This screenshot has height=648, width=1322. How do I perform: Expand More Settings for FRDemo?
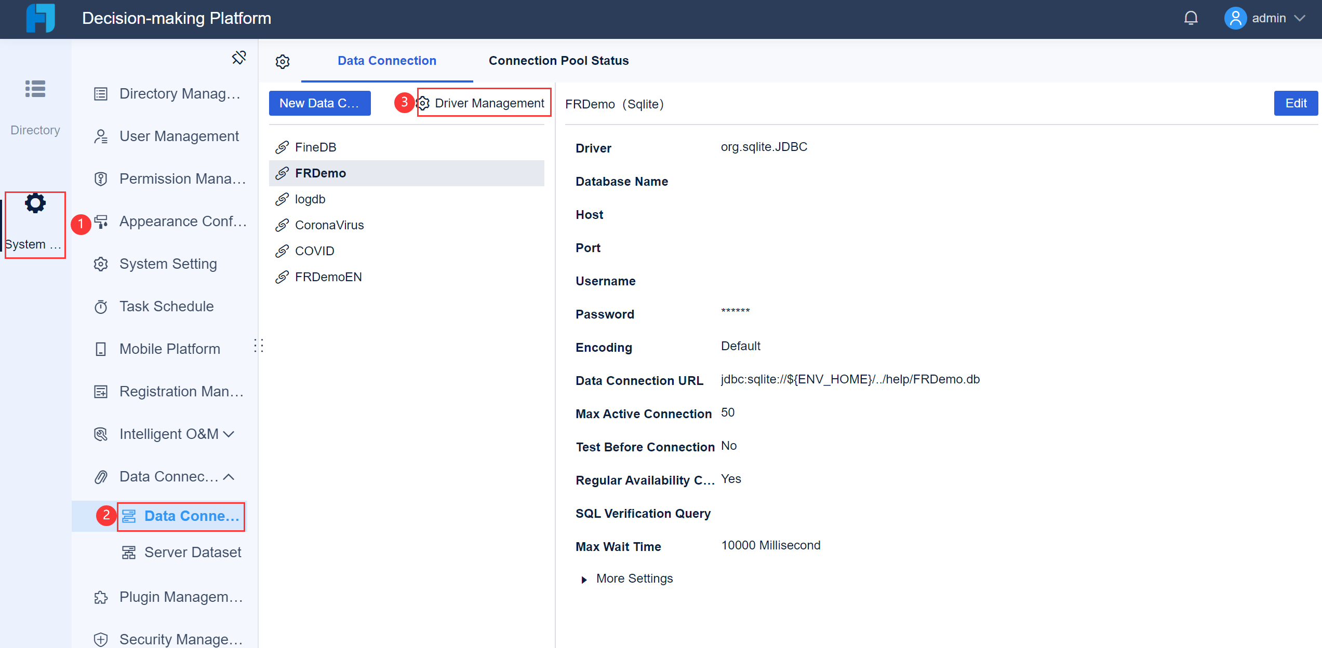(x=634, y=578)
